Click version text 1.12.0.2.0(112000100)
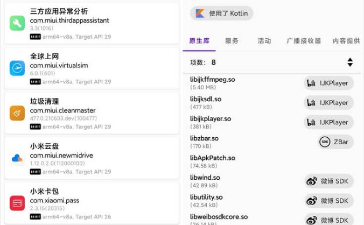This screenshot has height=225, width=364. [57, 163]
